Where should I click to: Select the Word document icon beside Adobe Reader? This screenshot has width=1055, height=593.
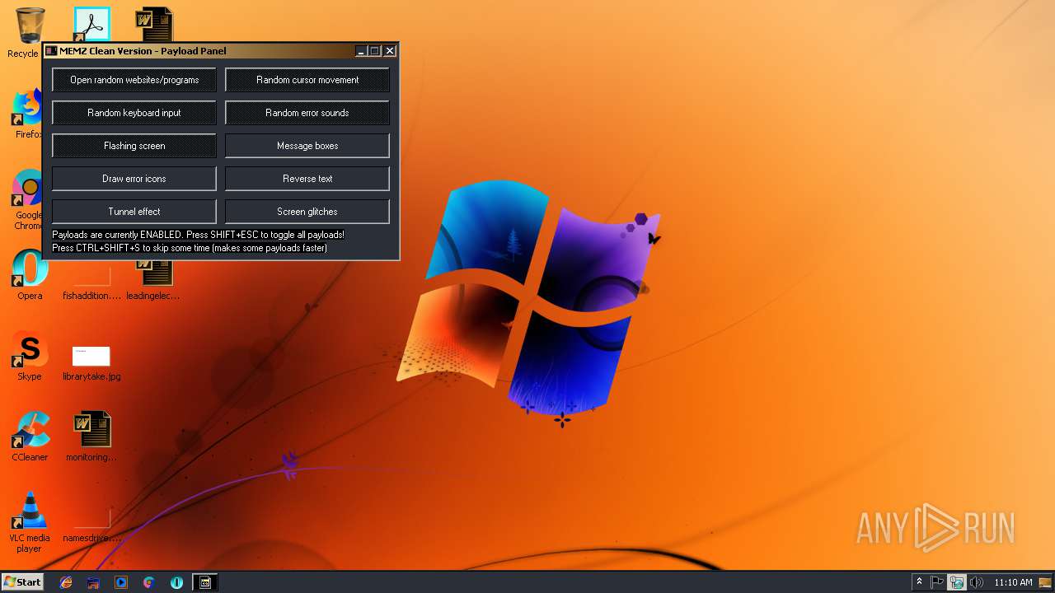154,24
